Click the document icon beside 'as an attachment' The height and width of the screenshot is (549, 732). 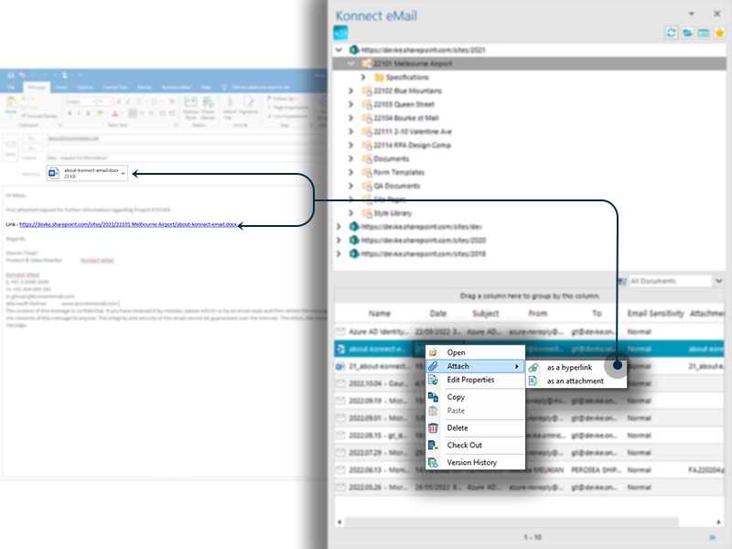[x=533, y=381]
